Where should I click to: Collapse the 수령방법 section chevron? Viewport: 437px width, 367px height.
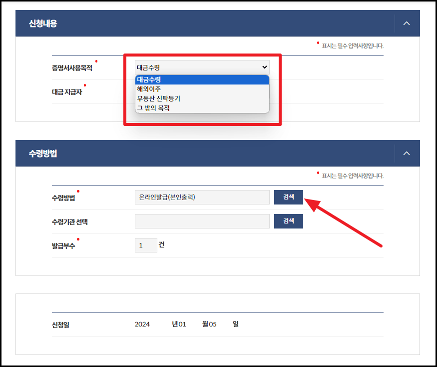pyautogui.click(x=407, y=153)
